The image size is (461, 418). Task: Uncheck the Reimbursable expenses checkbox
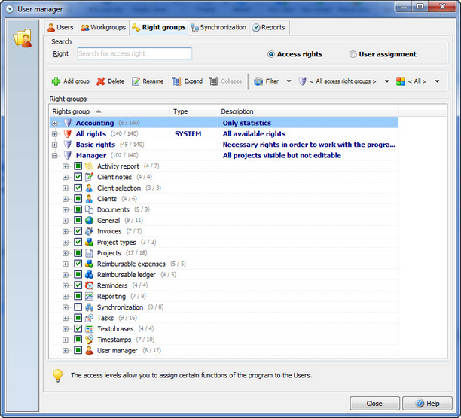(78, 264)
